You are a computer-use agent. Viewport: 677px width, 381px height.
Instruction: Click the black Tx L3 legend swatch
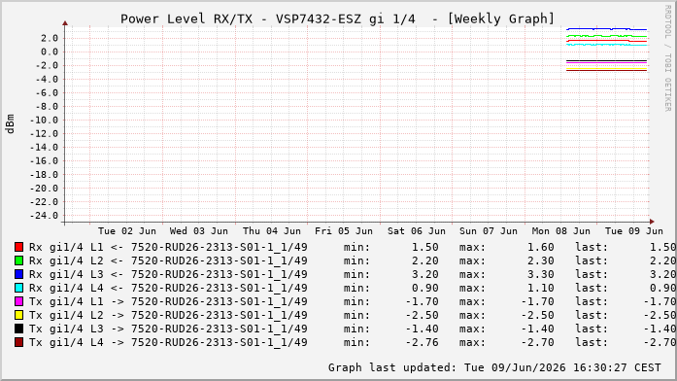click(19, 329)
